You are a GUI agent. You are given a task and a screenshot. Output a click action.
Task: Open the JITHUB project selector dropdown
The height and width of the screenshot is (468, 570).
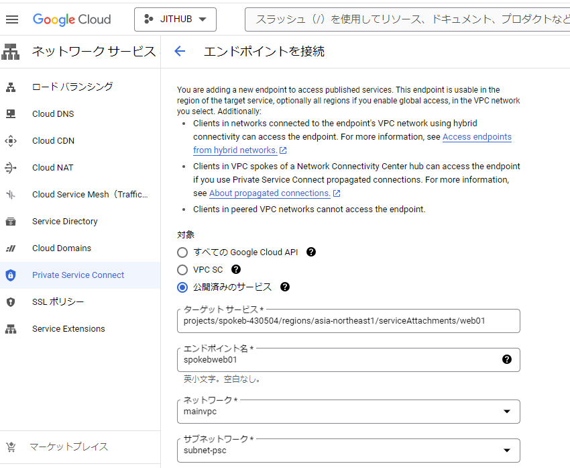175,19
